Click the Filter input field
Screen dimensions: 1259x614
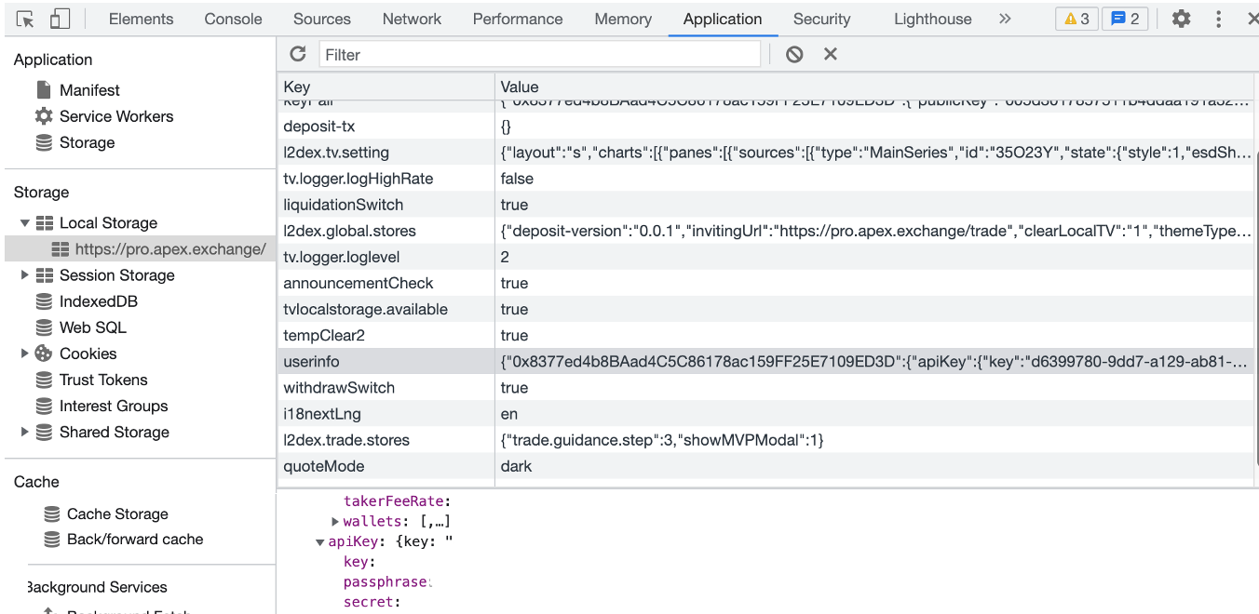coord(540,55)
